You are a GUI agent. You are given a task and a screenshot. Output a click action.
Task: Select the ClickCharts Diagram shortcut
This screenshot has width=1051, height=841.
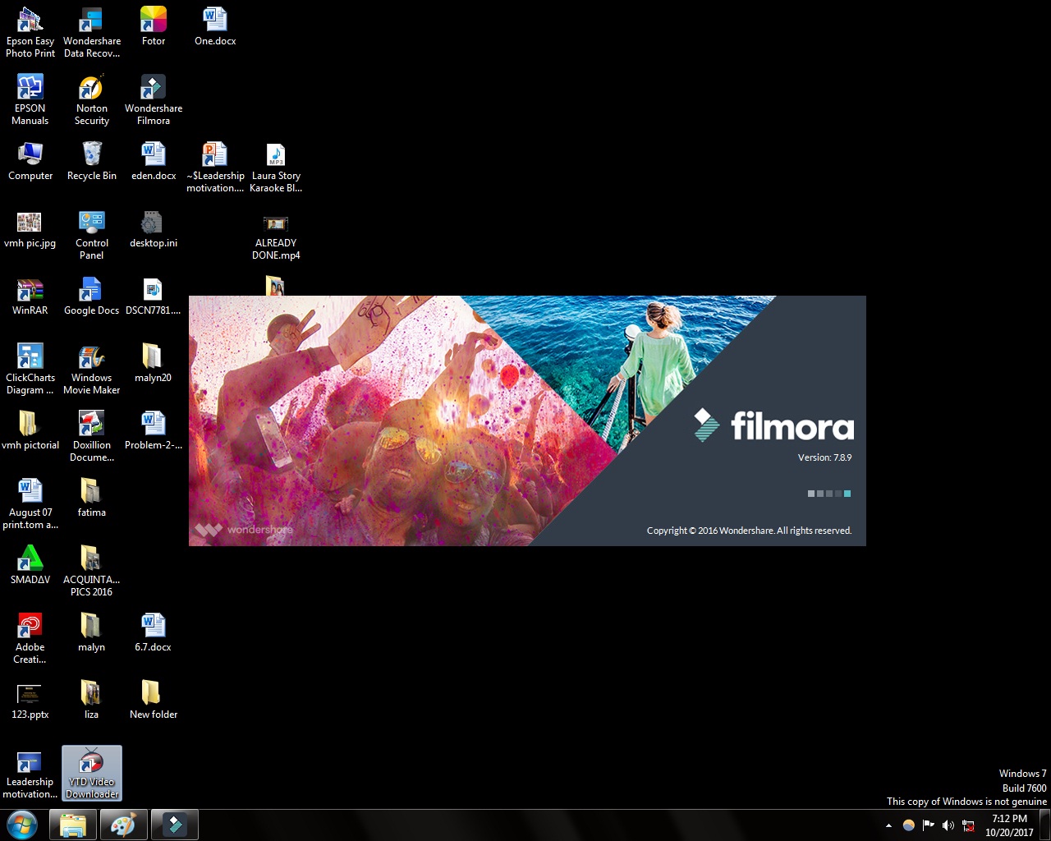click(x=30, y=370)
